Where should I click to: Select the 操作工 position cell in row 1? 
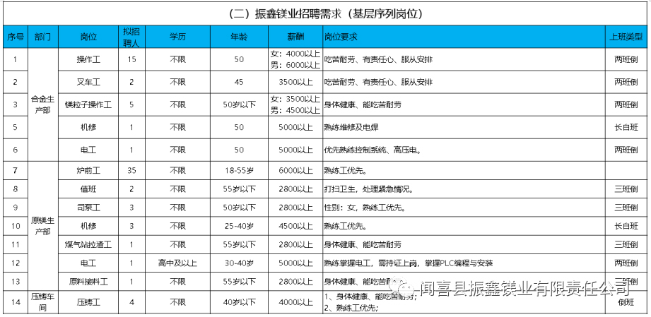tap(88, 59)
